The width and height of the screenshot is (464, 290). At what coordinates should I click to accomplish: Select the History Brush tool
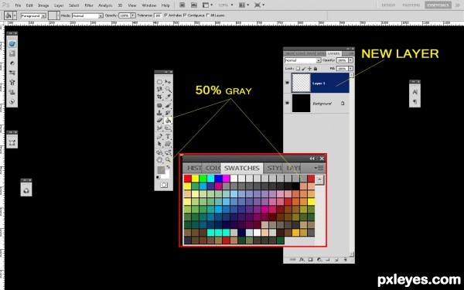pos(168,113)
